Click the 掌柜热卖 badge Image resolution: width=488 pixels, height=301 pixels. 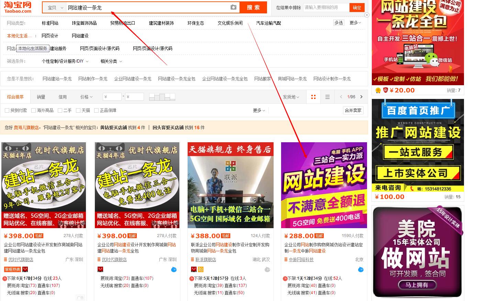pos(12,269)
